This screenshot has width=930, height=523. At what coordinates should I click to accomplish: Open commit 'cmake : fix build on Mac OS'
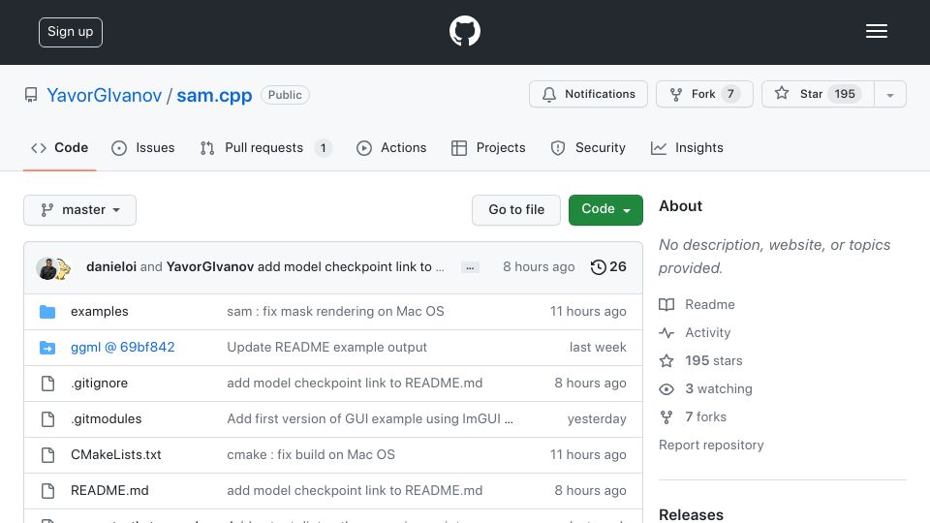pos(311,455)
